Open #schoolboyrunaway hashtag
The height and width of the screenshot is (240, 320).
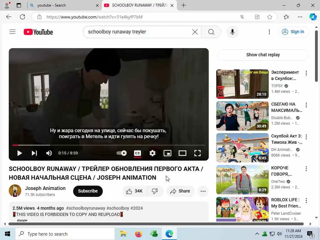tap(86, 208)
